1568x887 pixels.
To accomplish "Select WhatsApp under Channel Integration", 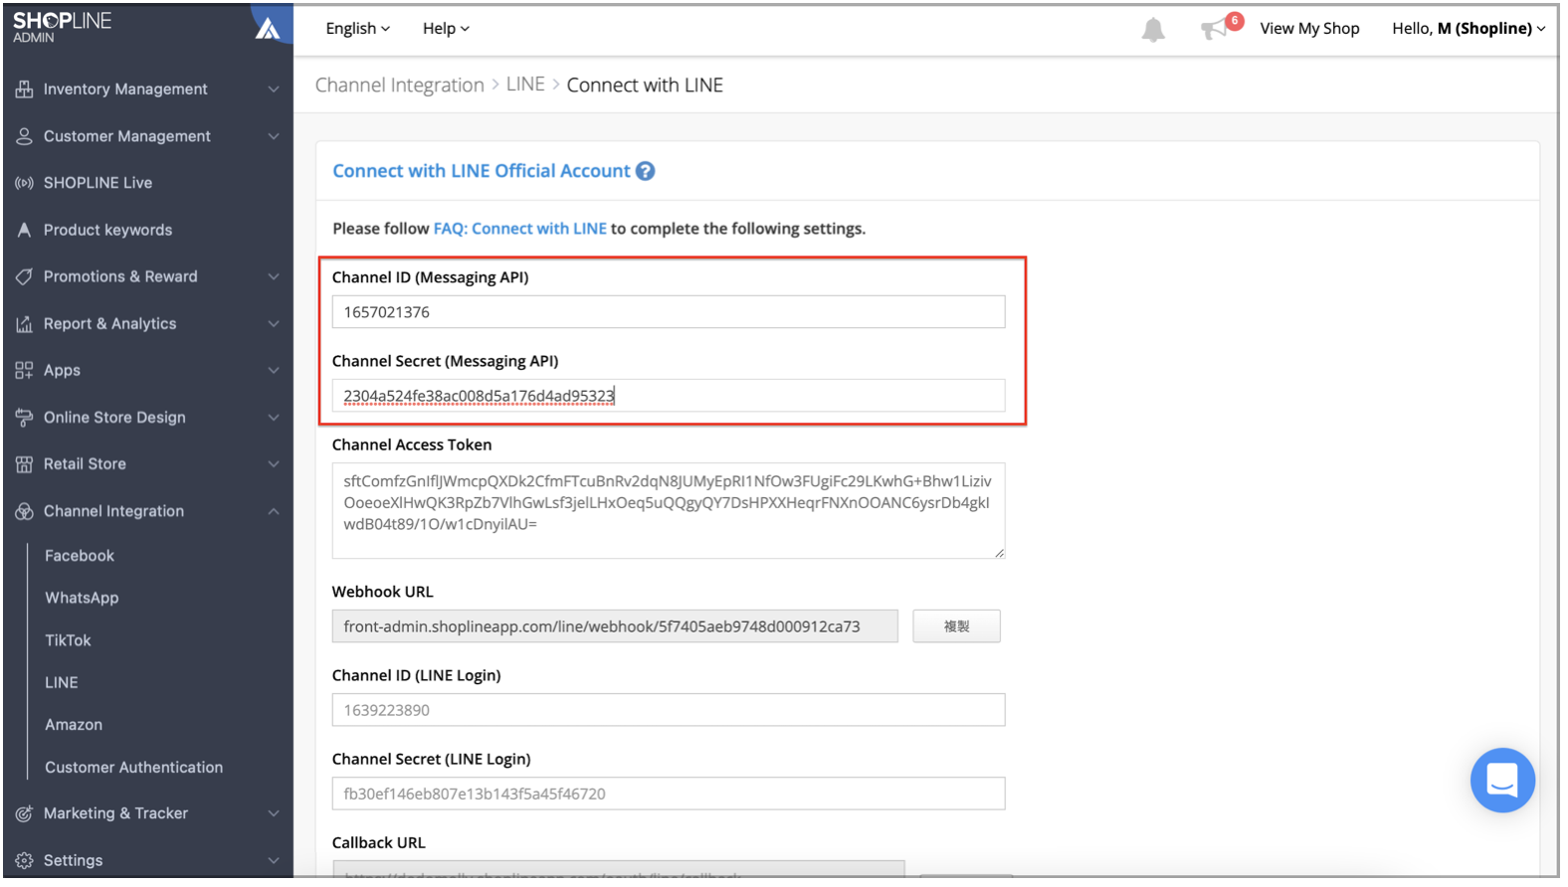I will click(x=82, y=598).
